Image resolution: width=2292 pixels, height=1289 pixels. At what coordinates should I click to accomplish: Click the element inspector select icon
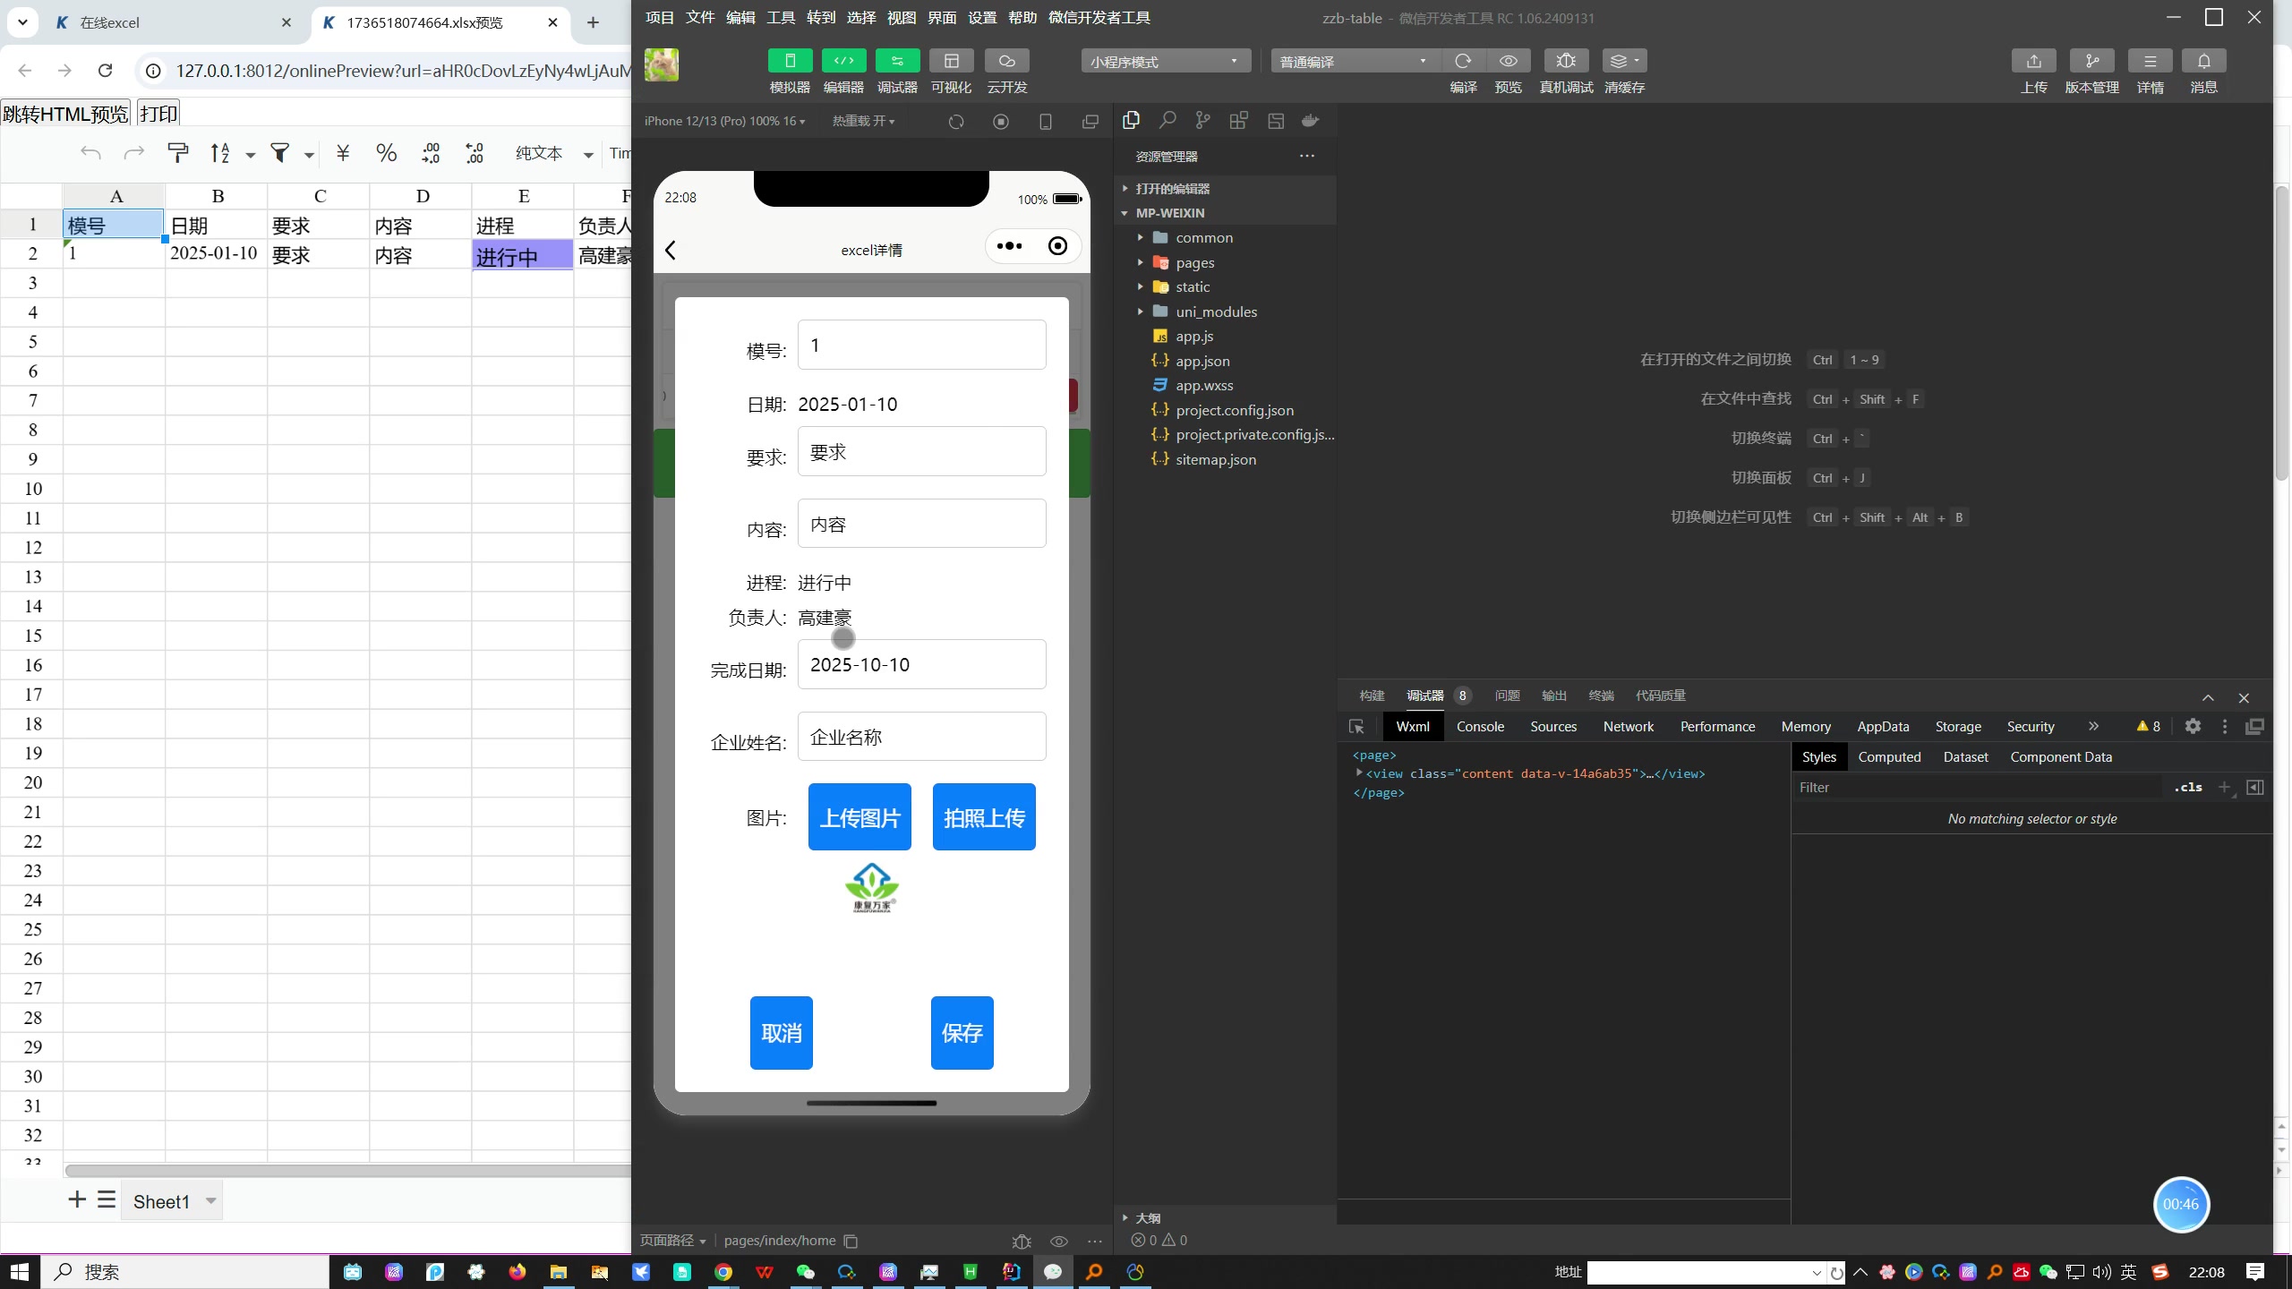(1356, 727)
